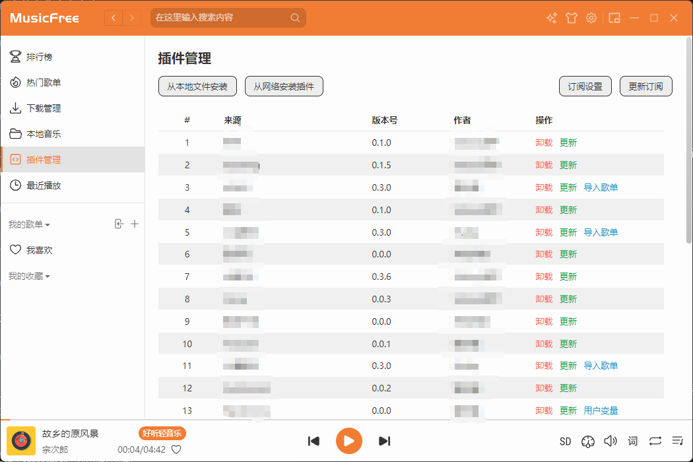This screenshot has width=693, height=462.
Task: Go to 排行榜 in the sidebar
Action: point(39,57)
